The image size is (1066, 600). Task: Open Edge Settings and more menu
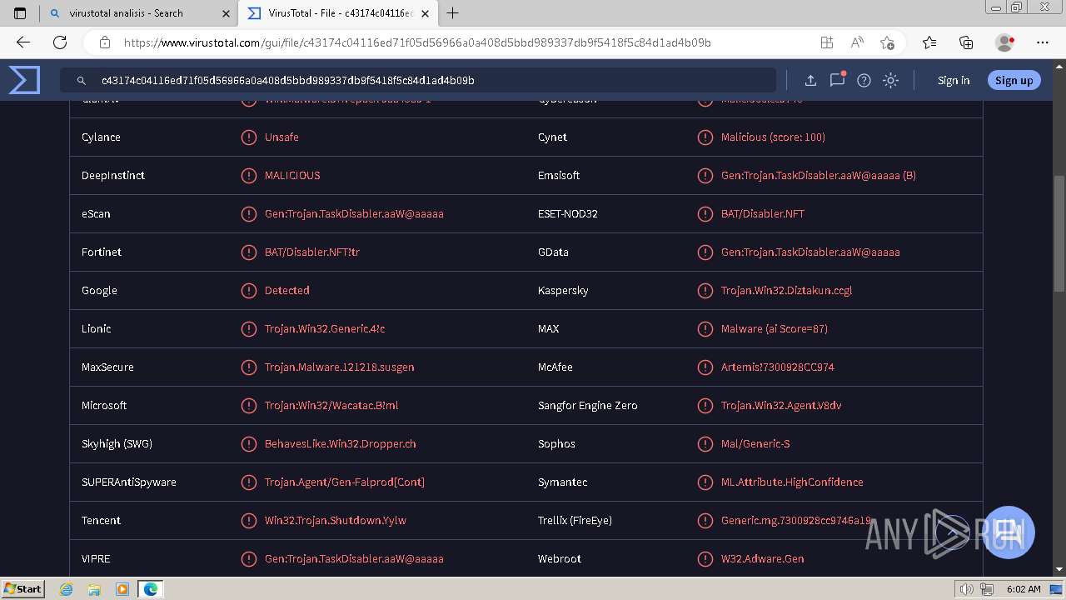click(x=1043, y=42)
